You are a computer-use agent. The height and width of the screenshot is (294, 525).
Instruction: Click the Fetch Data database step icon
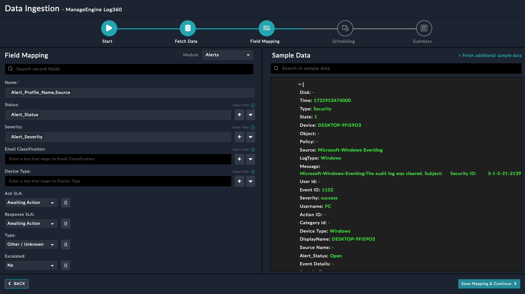pyautogui.click(x=187, y=28)
